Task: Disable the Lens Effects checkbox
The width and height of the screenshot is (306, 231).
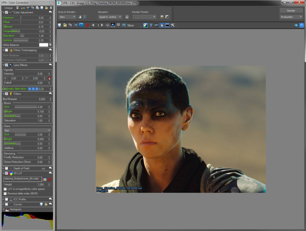Action: click(x=6, y=65)
